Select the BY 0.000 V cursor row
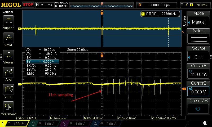Image resolution: width=212 pixels, height=127 pixels. tap(42, 62)
